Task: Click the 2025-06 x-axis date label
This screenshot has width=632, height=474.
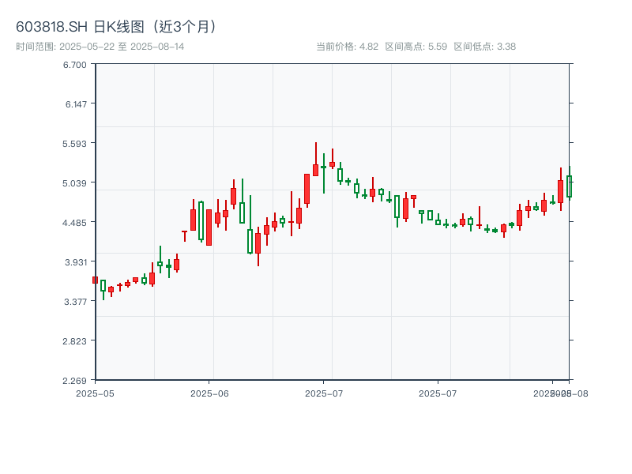Action: [209, 393]
